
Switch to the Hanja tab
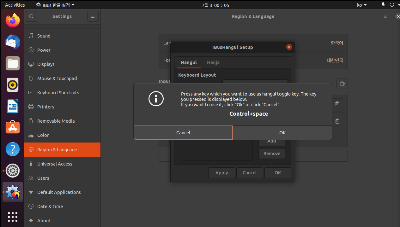pos(213,62)
